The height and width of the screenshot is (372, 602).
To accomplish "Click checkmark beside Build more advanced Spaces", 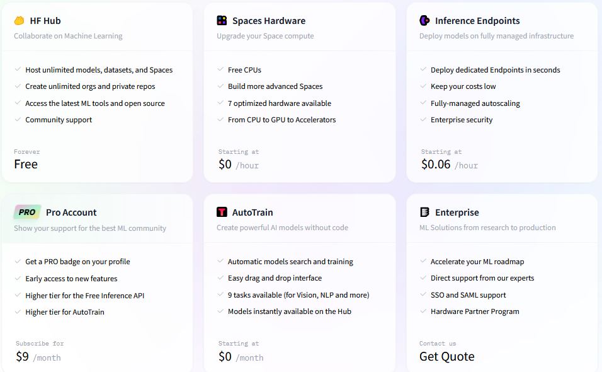I will (220, 86).
